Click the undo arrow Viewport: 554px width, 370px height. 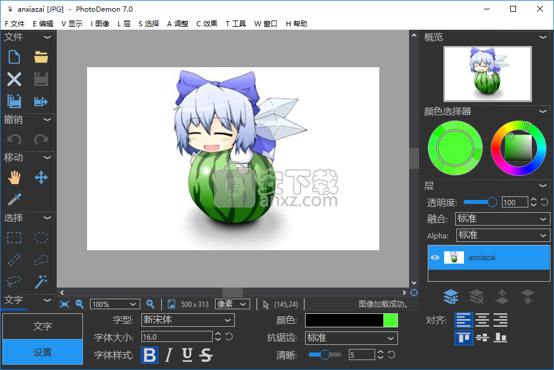14,140
